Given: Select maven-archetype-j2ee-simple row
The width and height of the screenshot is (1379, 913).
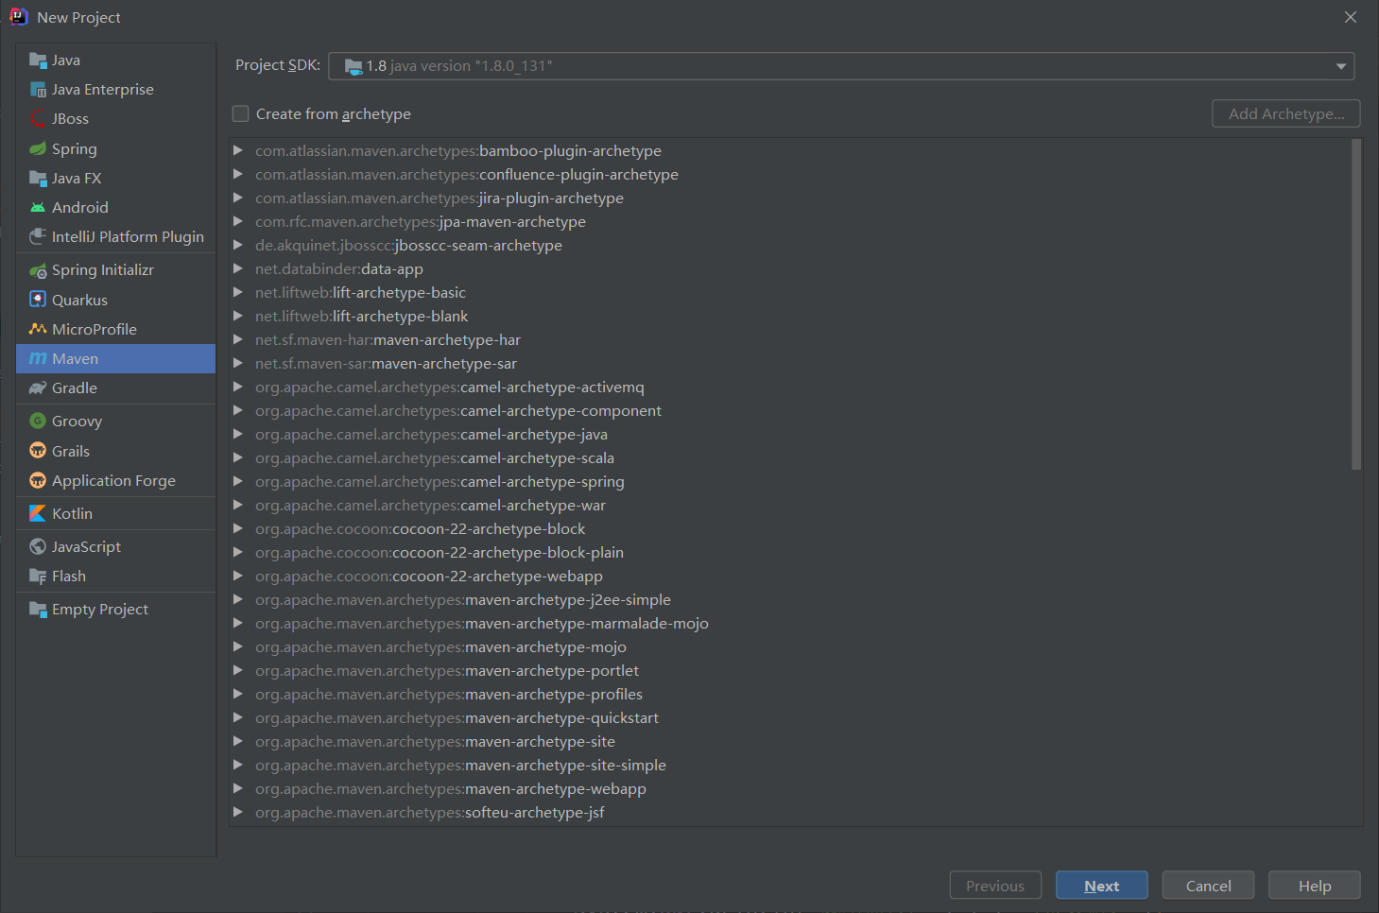Looking at the screenshot, I should pyautogui.click(x=790, y=599).
